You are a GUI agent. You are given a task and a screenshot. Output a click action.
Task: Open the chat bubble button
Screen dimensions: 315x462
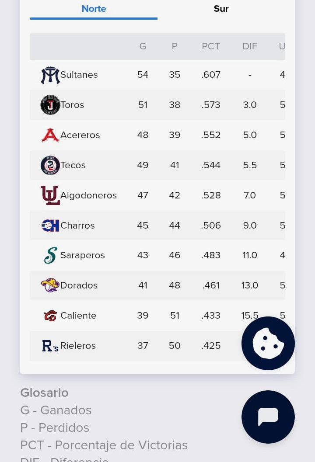268,417
